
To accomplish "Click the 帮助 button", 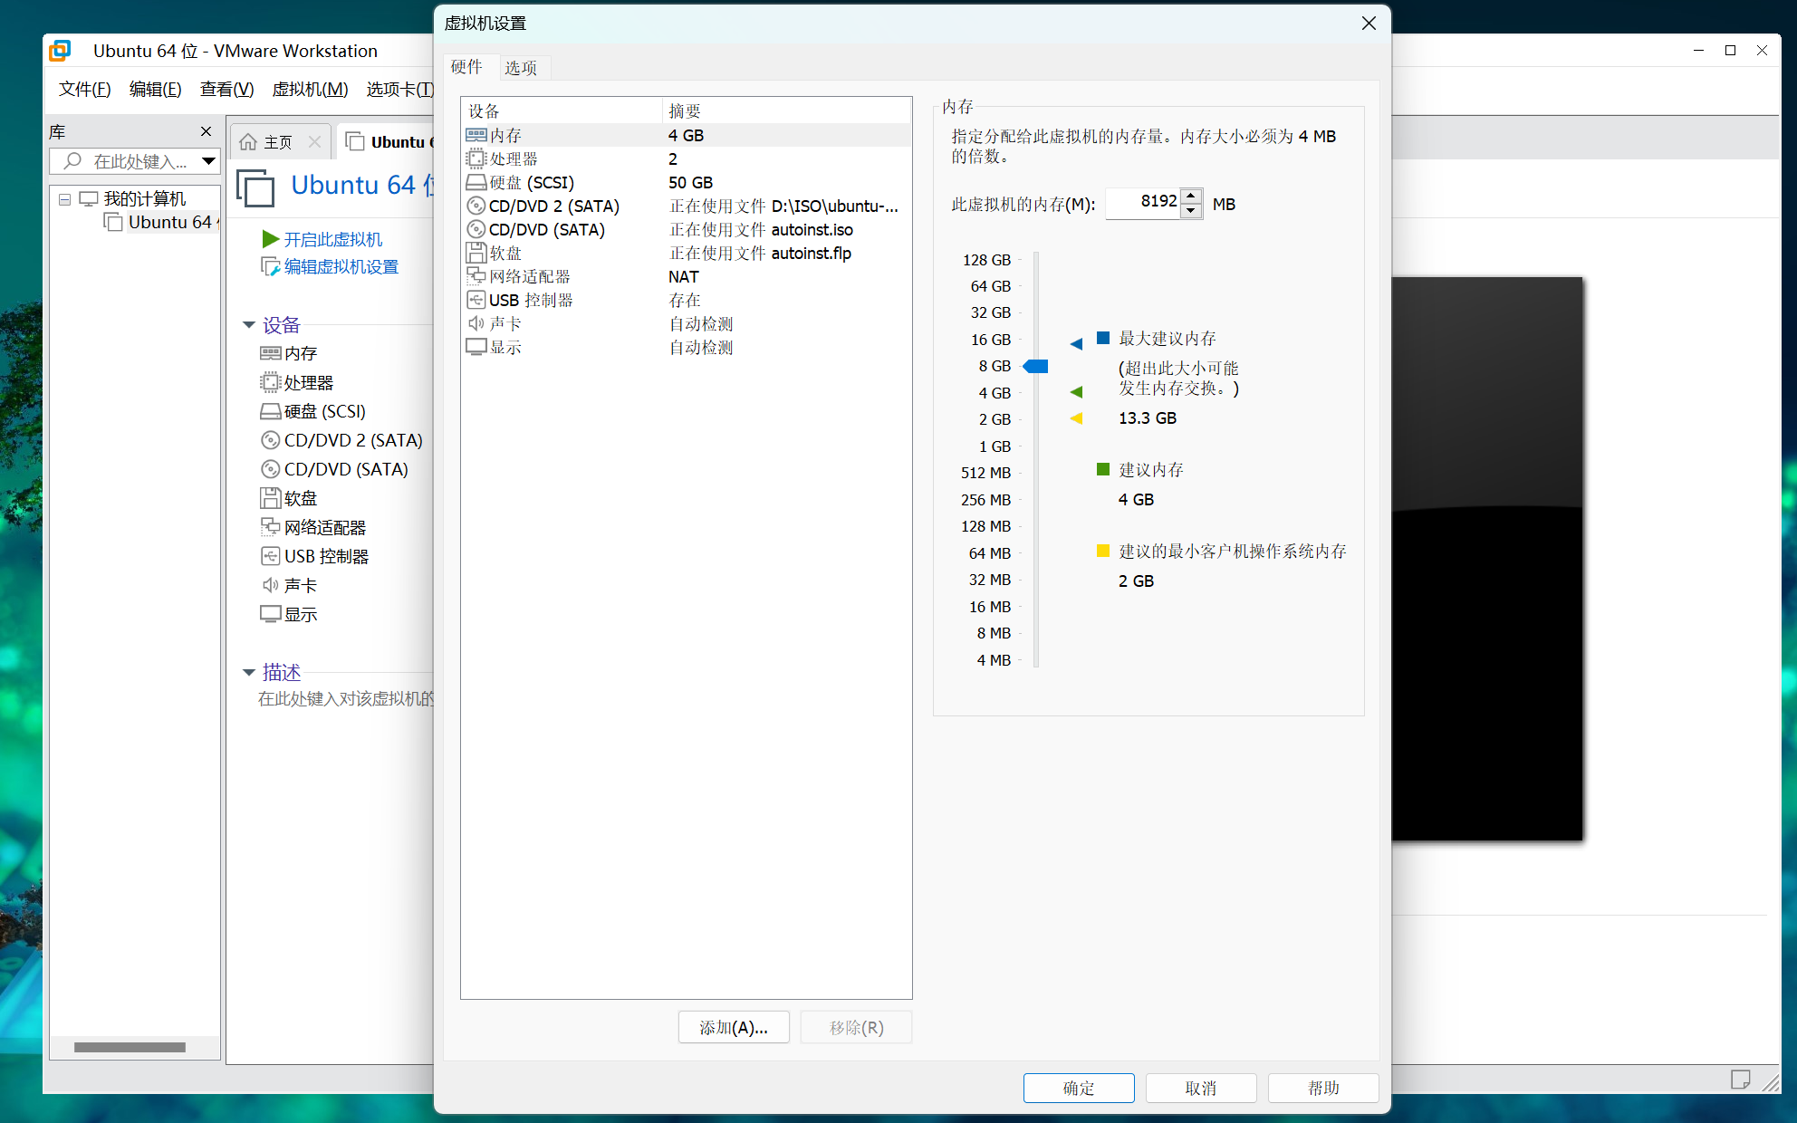I will pyautogui.click(x=1323, y=1088).
